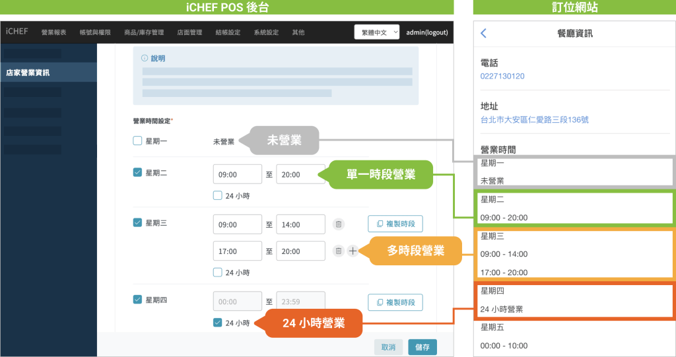676x357 pixels.
Task: Open the 營業報表 menu
Action: point(53,32)
